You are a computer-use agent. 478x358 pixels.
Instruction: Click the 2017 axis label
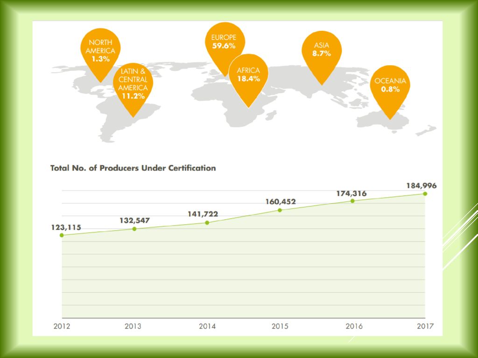[x=425, y=326]
